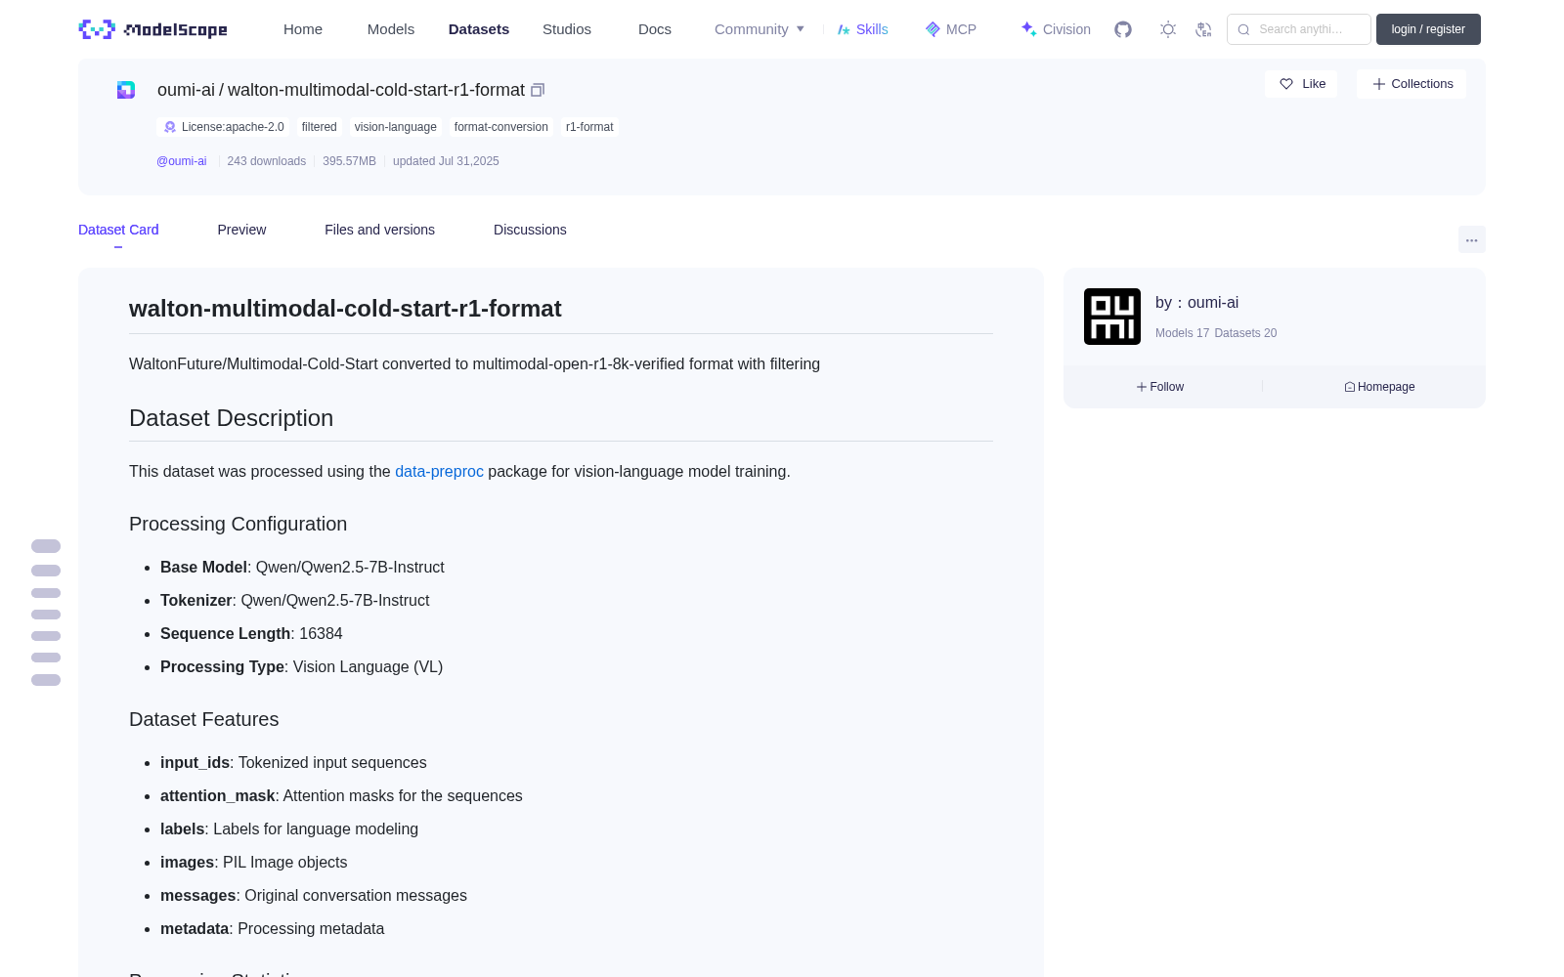Viewport: 1564px width, 977px height.
Task: Click the '243 downloads' text
Action: (x=267, y=161)
